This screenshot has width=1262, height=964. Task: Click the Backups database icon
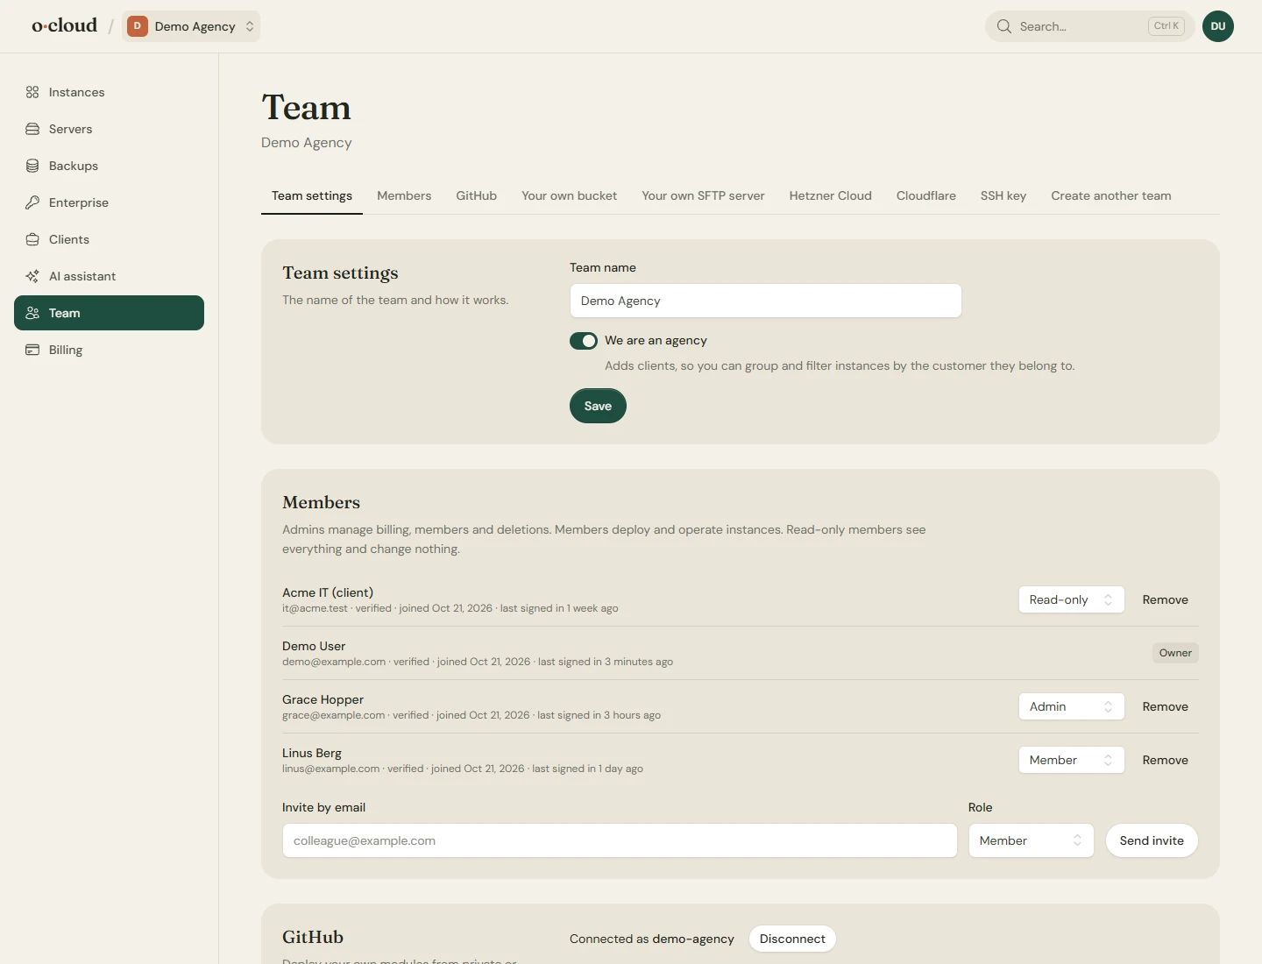click(32, 166)
